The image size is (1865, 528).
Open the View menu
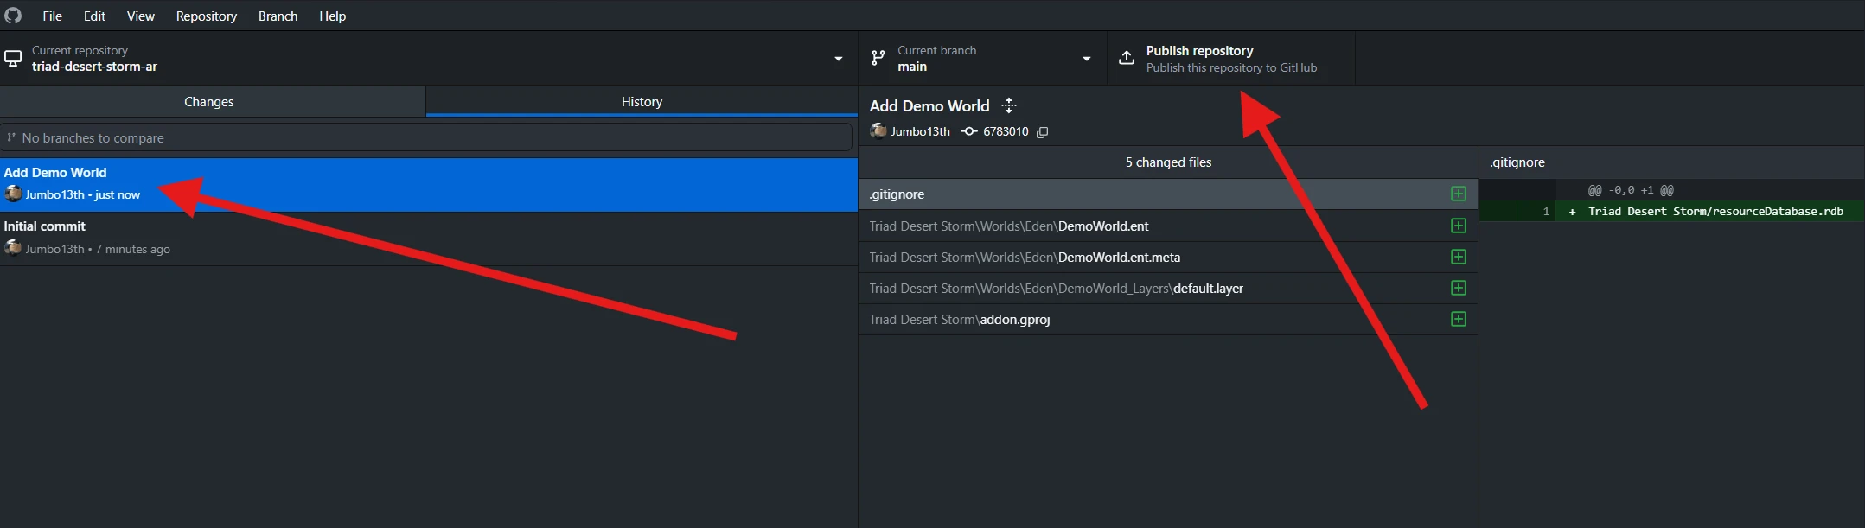140,16
